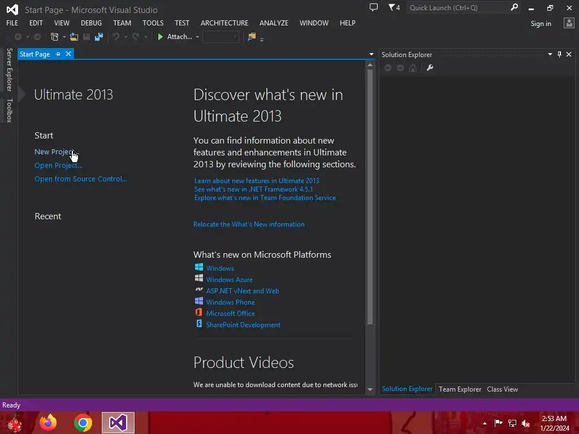
Task: Switch to the Team Explorer tab
Action: (x=460, y=389)
